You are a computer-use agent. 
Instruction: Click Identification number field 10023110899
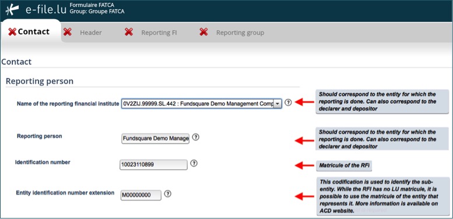(153, 165)
